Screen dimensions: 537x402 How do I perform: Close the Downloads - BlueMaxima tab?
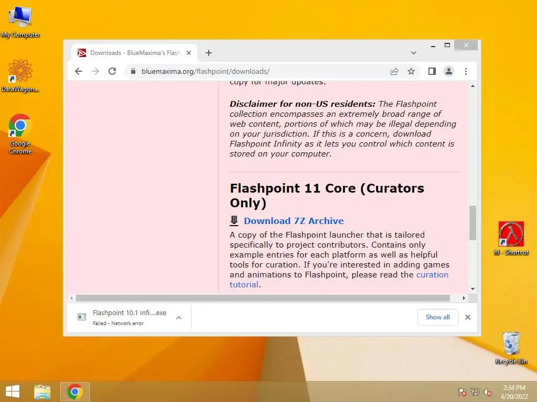(x=189, y=53)
